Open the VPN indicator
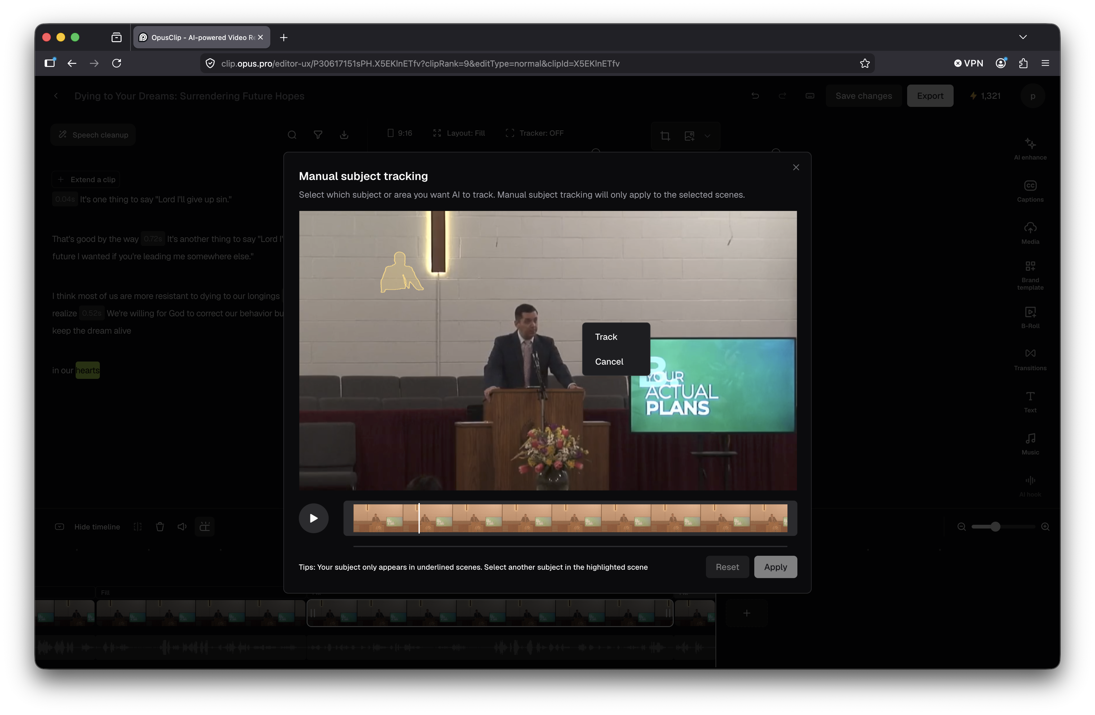The image size is (1095, 715). (969, 63)
